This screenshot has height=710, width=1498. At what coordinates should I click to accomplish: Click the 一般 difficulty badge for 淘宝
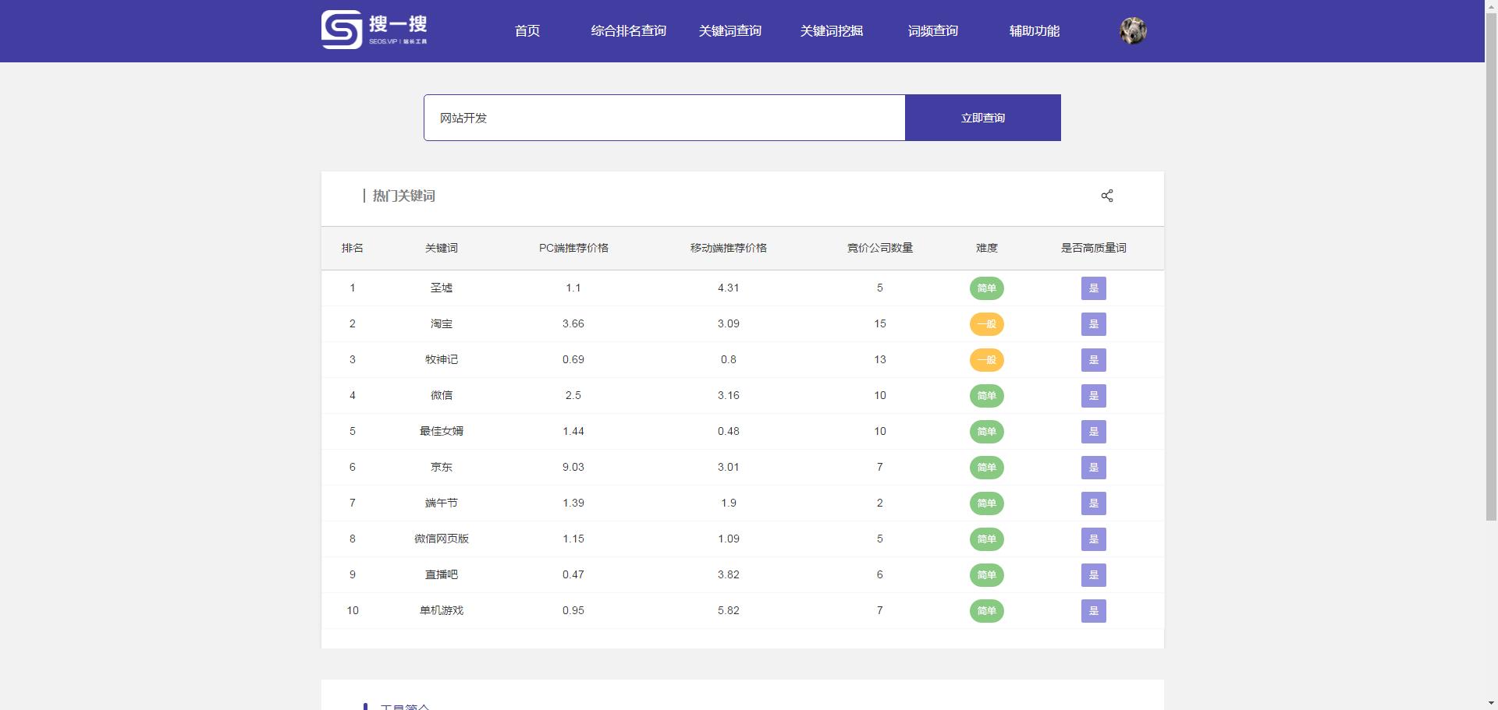pos(986,324)
